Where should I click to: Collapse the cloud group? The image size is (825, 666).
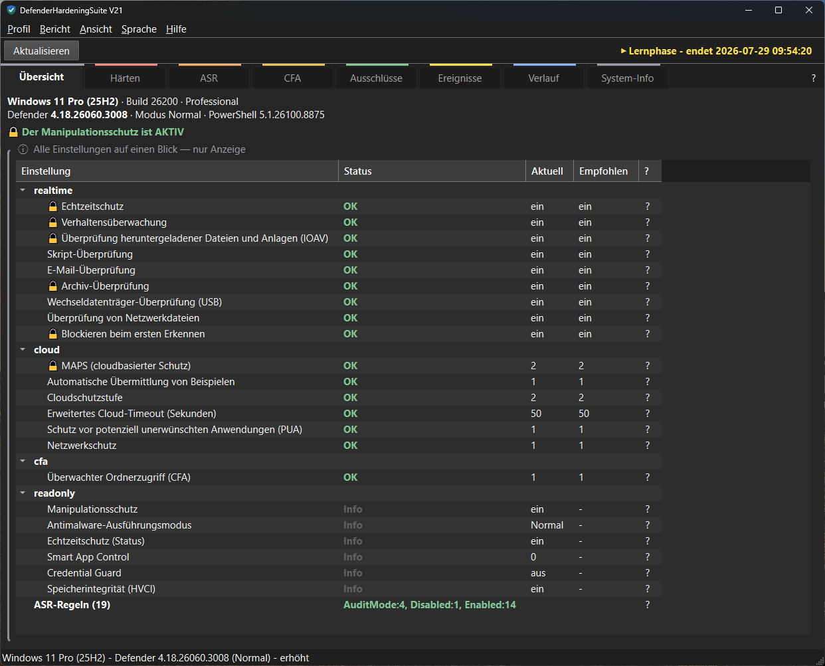[x=23, y=350]
